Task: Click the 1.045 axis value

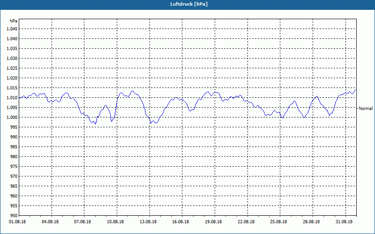Action: 12,29
